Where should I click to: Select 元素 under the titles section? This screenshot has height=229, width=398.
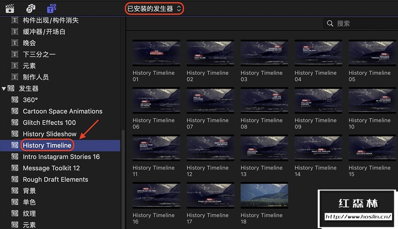tap(29, 66)
